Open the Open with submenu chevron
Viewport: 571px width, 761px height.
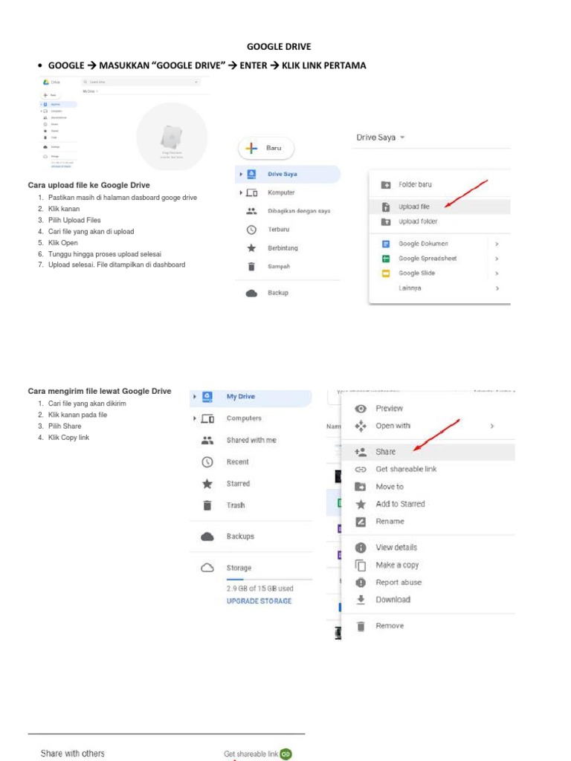pos(492,426)
